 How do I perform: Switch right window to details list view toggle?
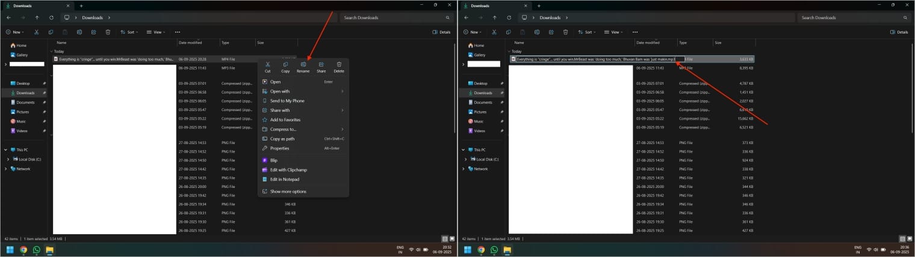pos(902,238)
